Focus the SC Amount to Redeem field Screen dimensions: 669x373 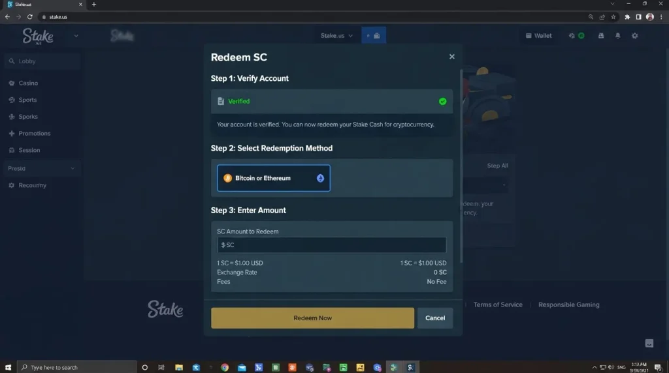(x=331, y=245)
